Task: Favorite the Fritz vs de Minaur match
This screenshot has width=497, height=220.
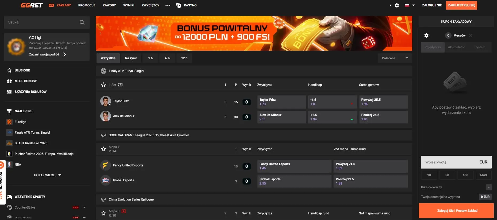Action: point(103,85)
